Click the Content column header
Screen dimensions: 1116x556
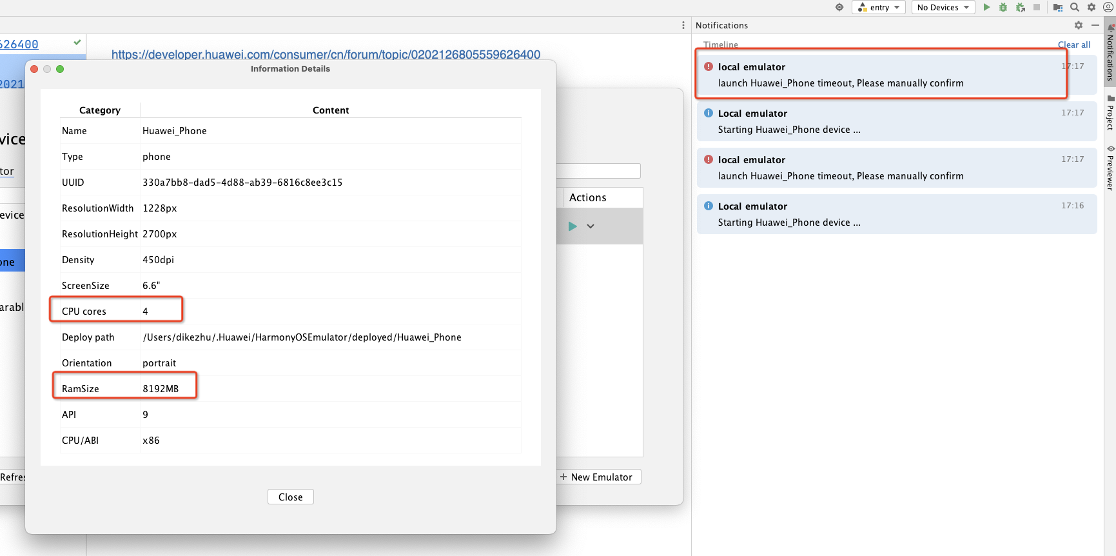click(331, 110)
